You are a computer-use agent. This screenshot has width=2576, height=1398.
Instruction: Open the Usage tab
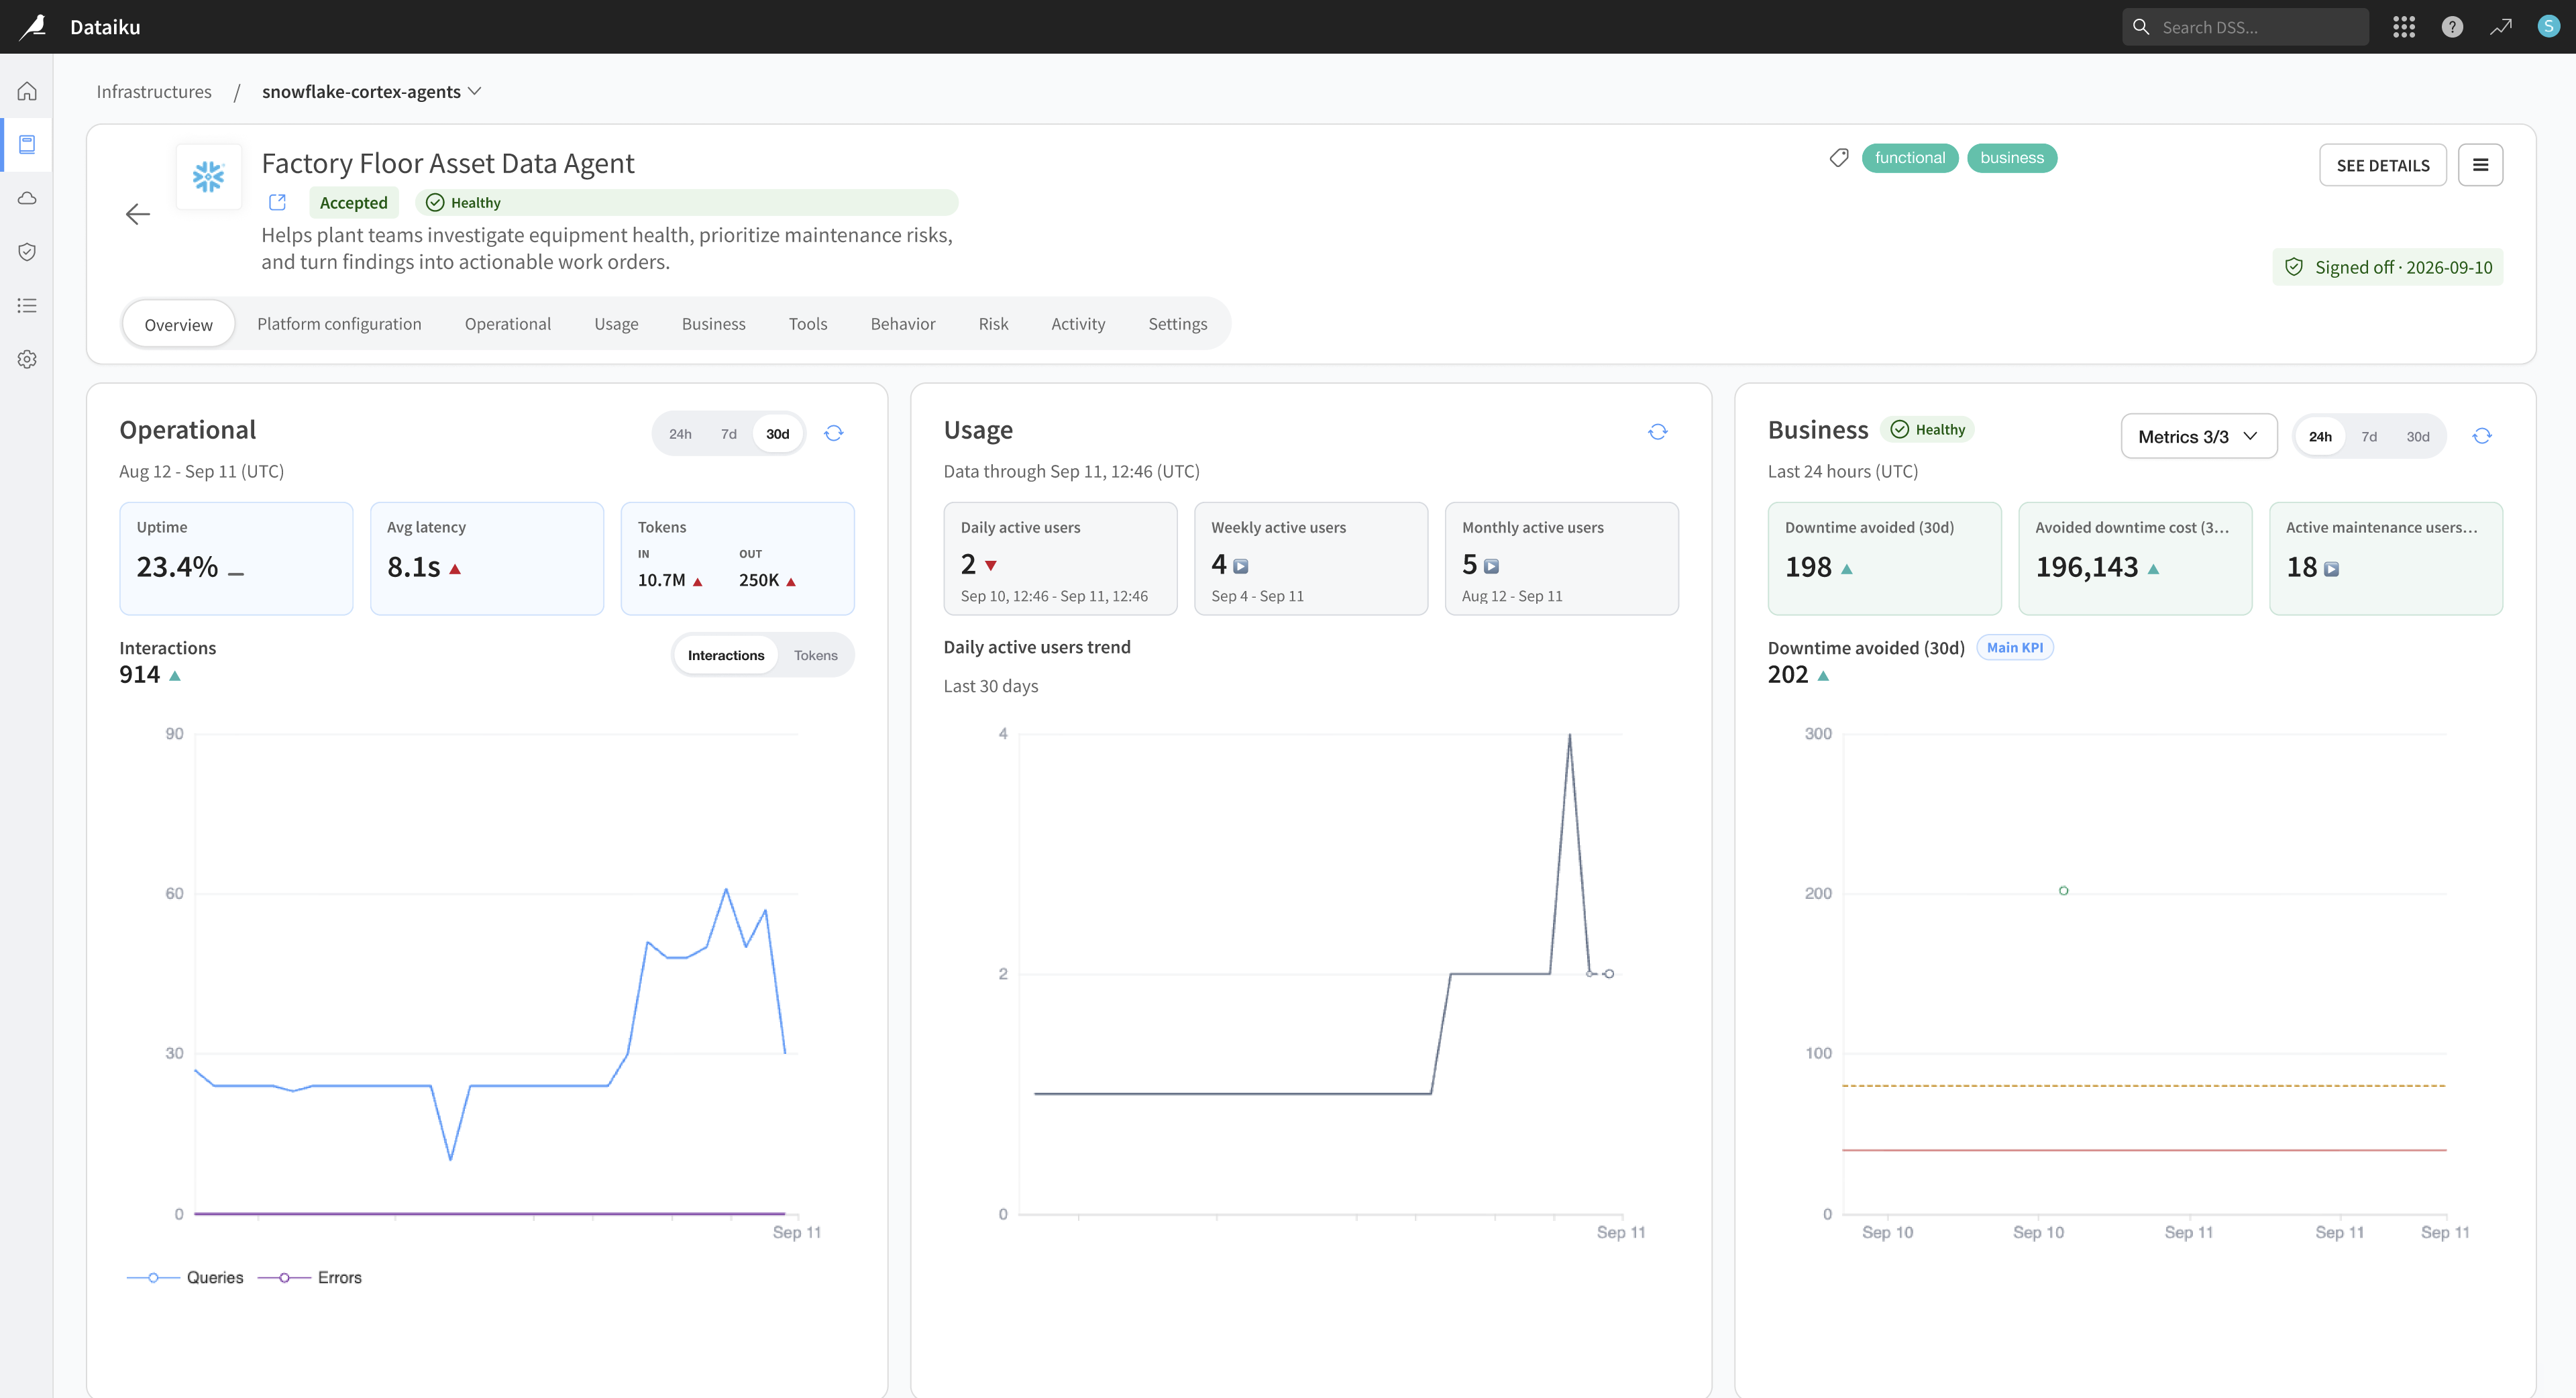pos(616,323)
